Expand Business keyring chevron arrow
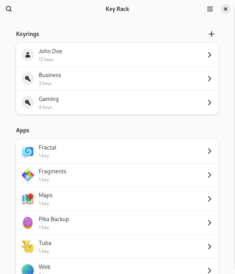The height and width of the screenshot is (274, 235). [210, 79]
